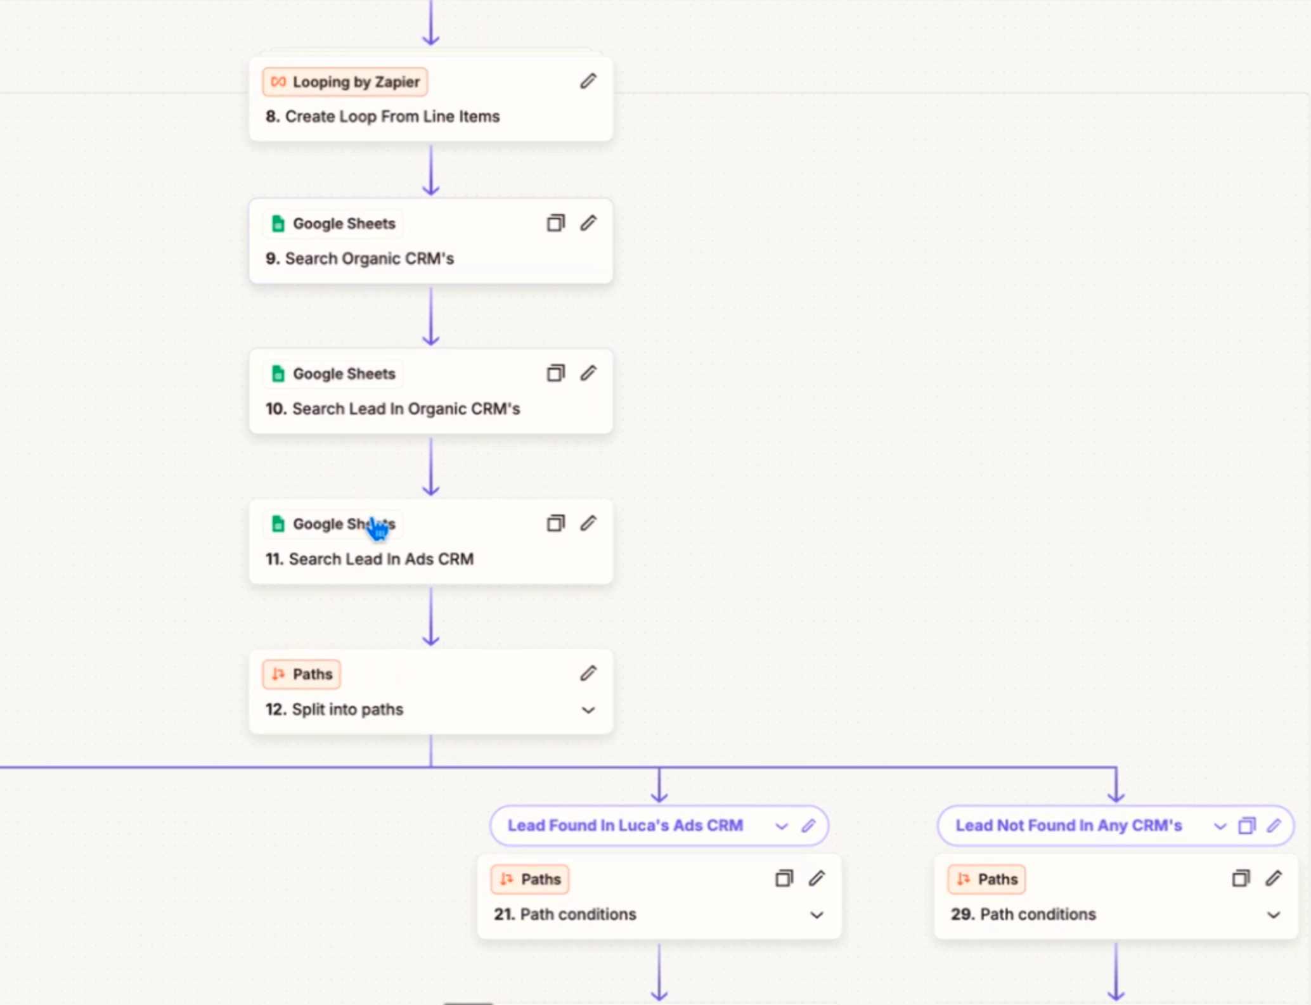Open step 8 Create Loop From Line Items
Viewport: 1311px width, 1005px height.
click(392, 117)
